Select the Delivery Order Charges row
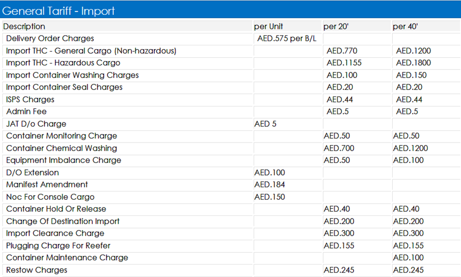This screenshot has height=277, width=461. pos(50,39)
